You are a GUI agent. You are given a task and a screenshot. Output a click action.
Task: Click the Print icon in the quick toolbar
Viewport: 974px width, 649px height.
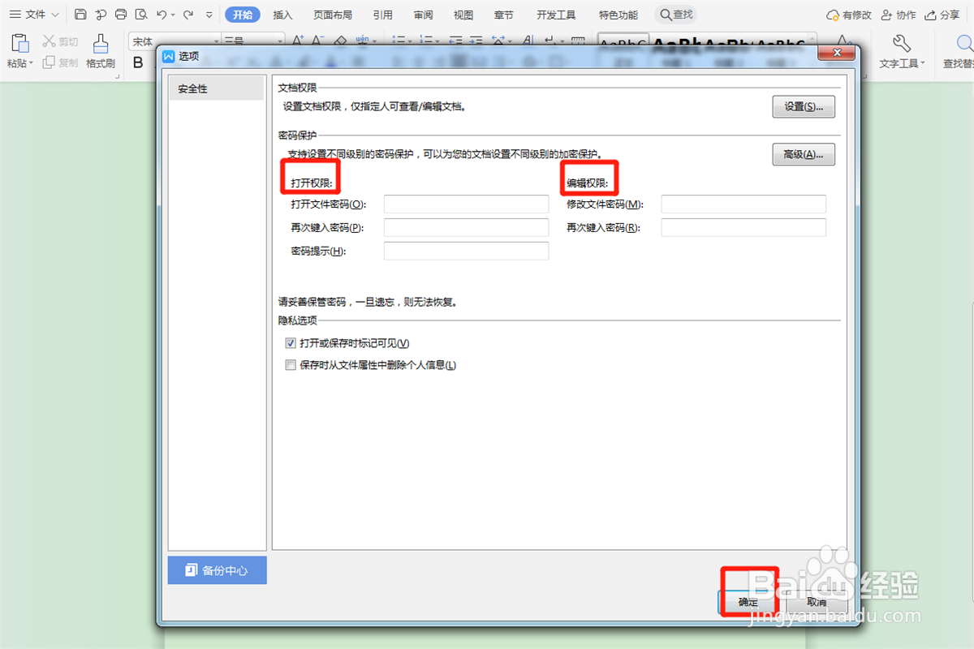coord(120,14)
